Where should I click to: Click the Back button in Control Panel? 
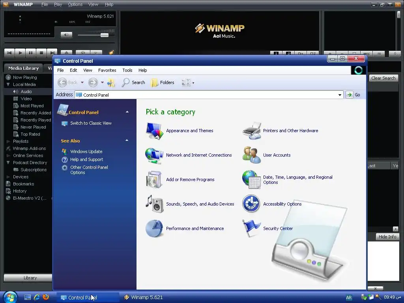click(x=67, y=82)
